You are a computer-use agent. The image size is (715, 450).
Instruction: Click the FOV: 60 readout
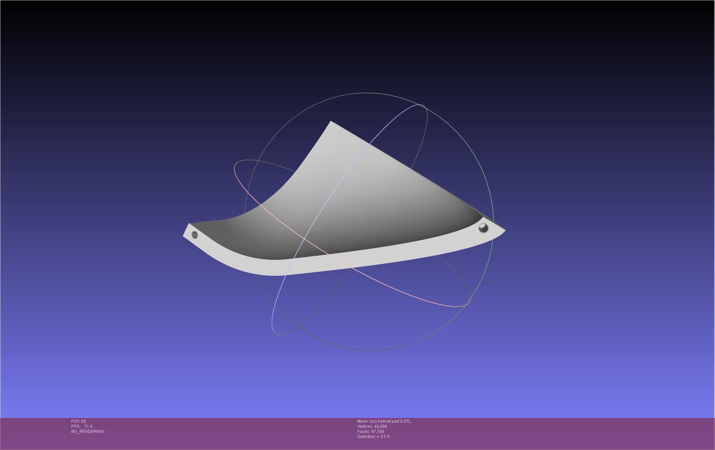78,421
